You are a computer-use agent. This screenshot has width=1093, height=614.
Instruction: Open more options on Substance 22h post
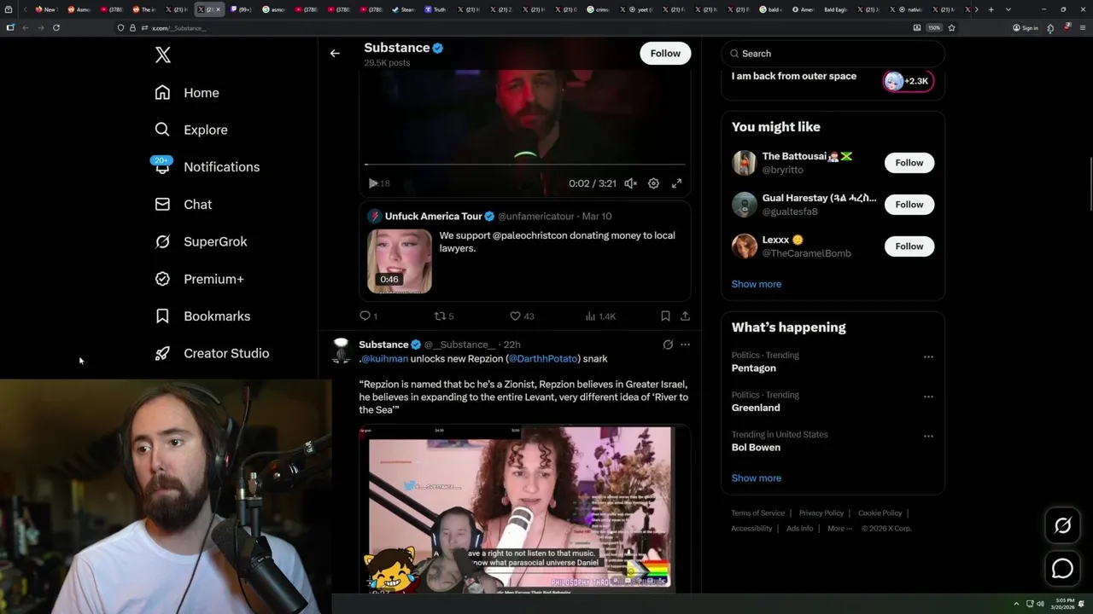[685, 345]
